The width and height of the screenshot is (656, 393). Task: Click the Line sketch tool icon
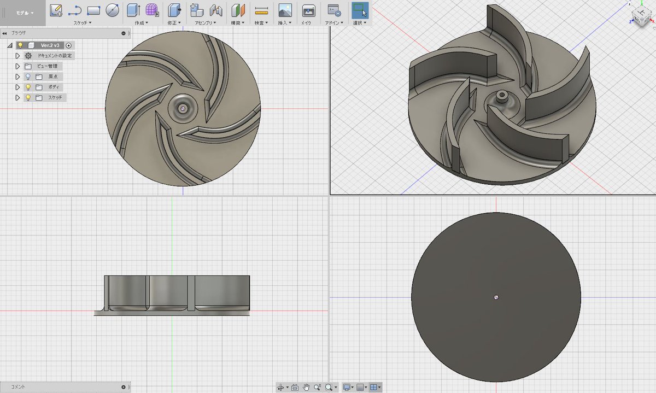coord(74,10)
